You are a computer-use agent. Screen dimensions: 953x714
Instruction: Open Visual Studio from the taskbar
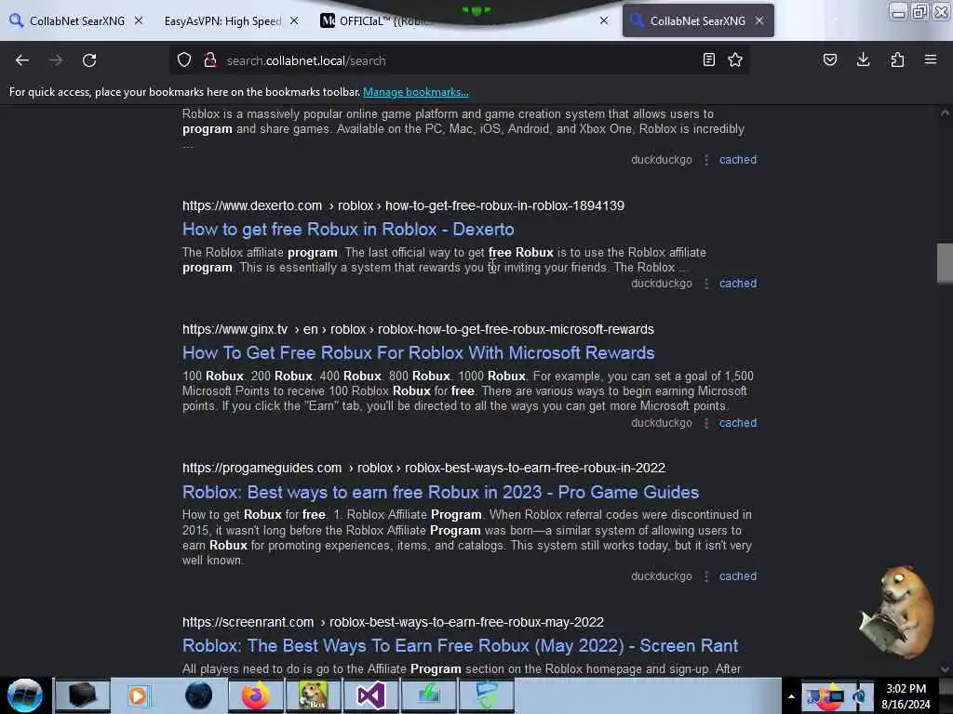point(370,695)
